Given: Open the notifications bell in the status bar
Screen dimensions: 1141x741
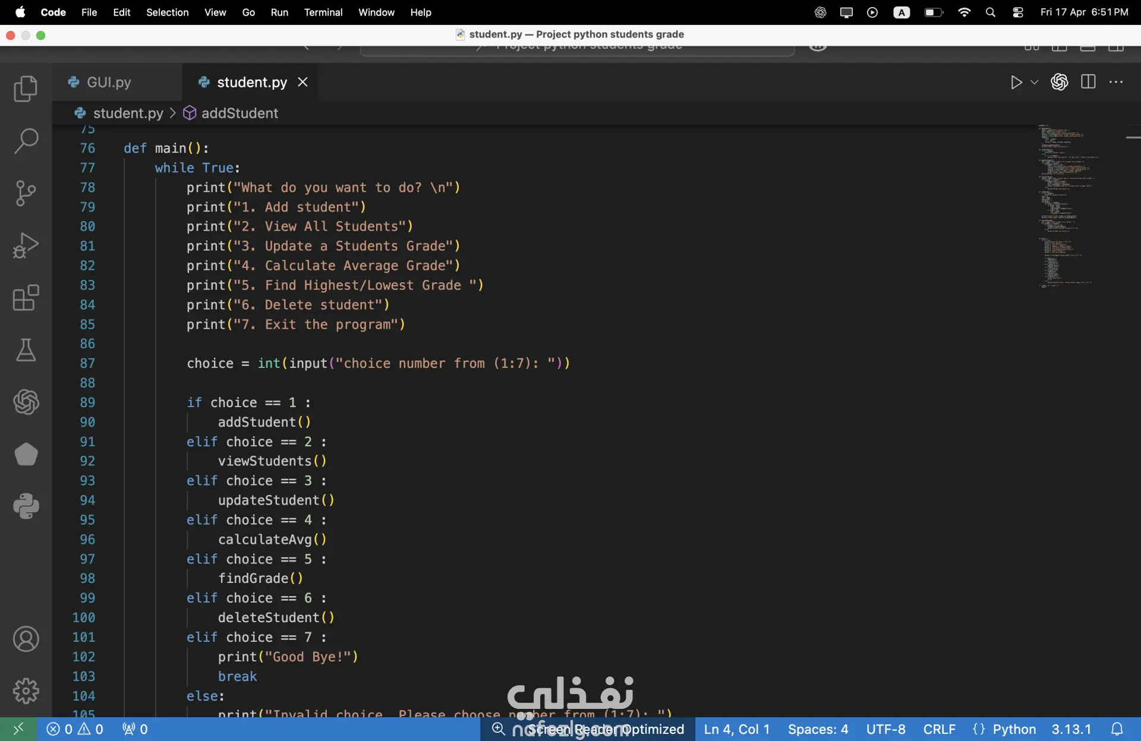Looking at the screenshot, I should point(1117,729).
